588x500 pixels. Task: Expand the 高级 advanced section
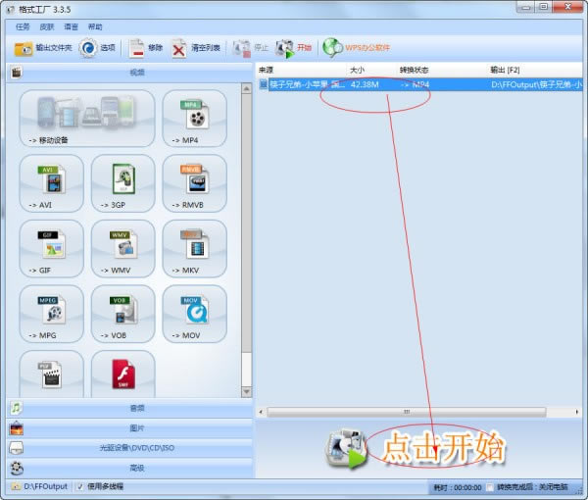tap(129, 468)
